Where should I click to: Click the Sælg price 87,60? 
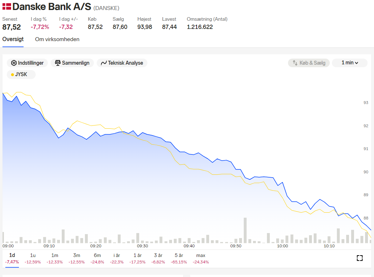click(120, 27)
